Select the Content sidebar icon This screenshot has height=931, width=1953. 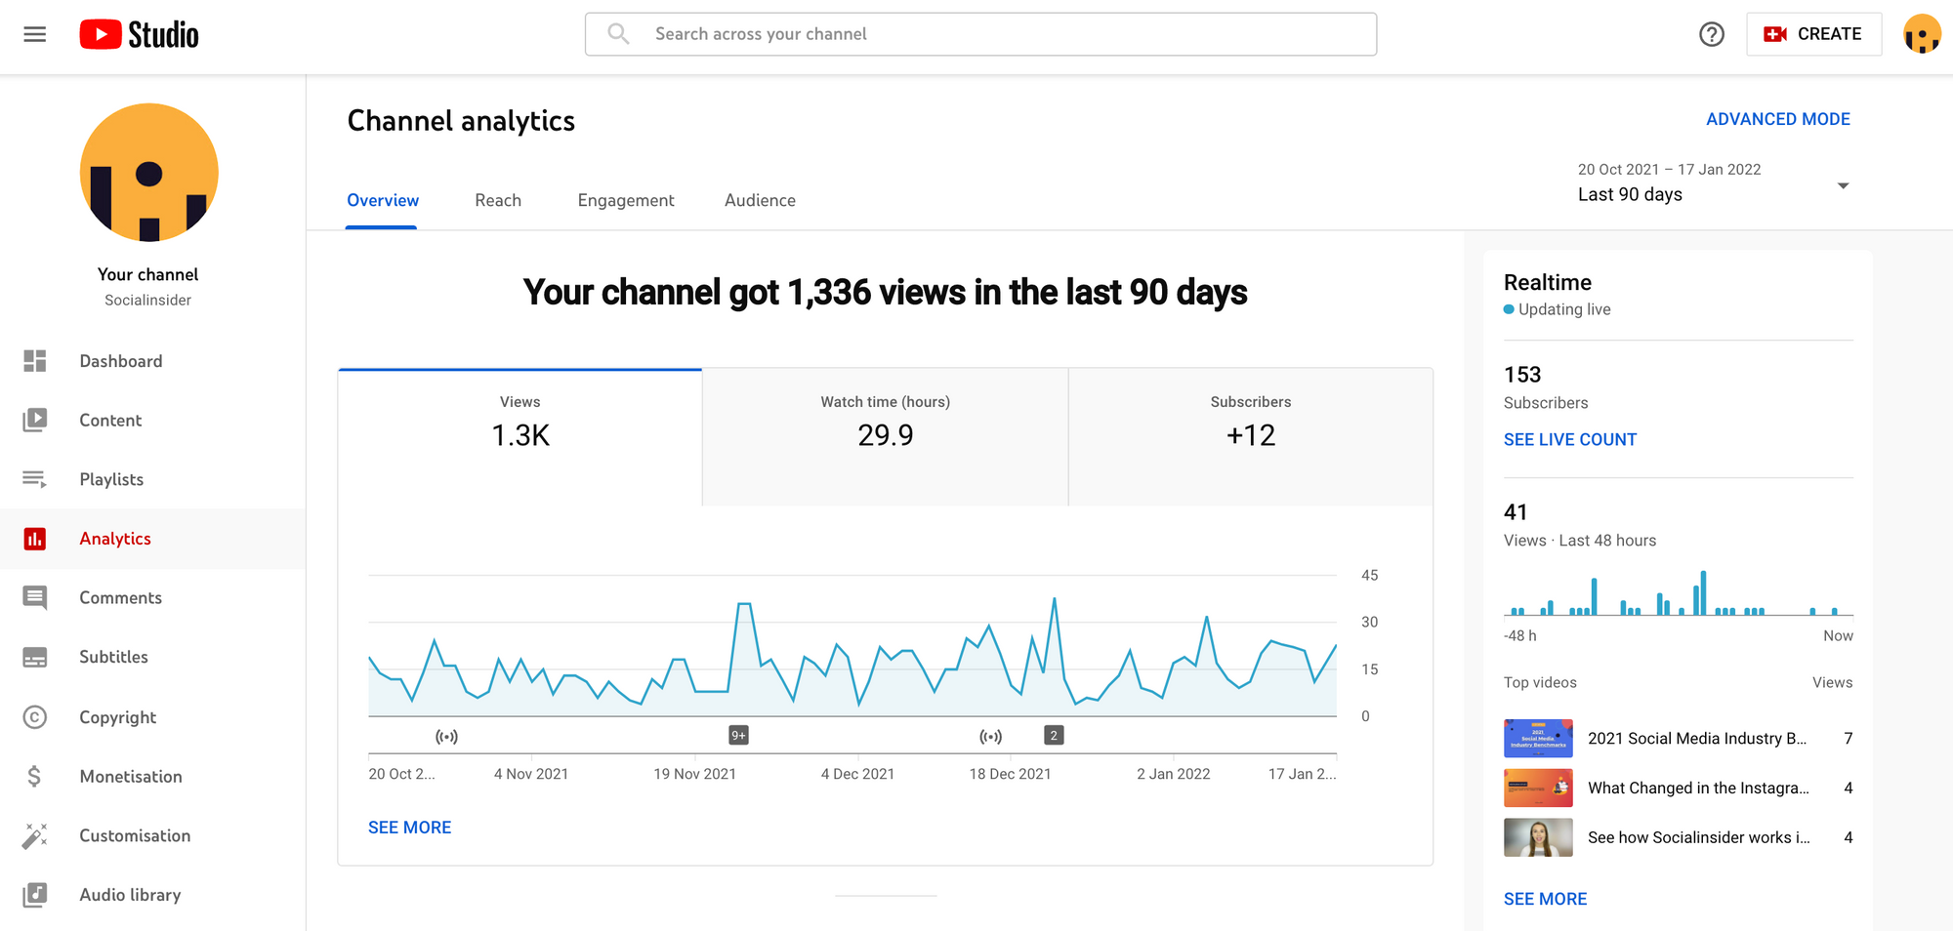tap(35, 420)
